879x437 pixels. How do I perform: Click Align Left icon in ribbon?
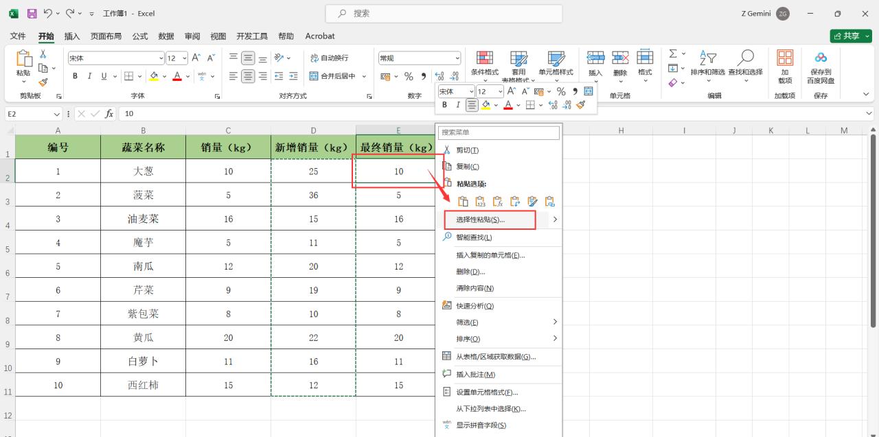(233, 76)
